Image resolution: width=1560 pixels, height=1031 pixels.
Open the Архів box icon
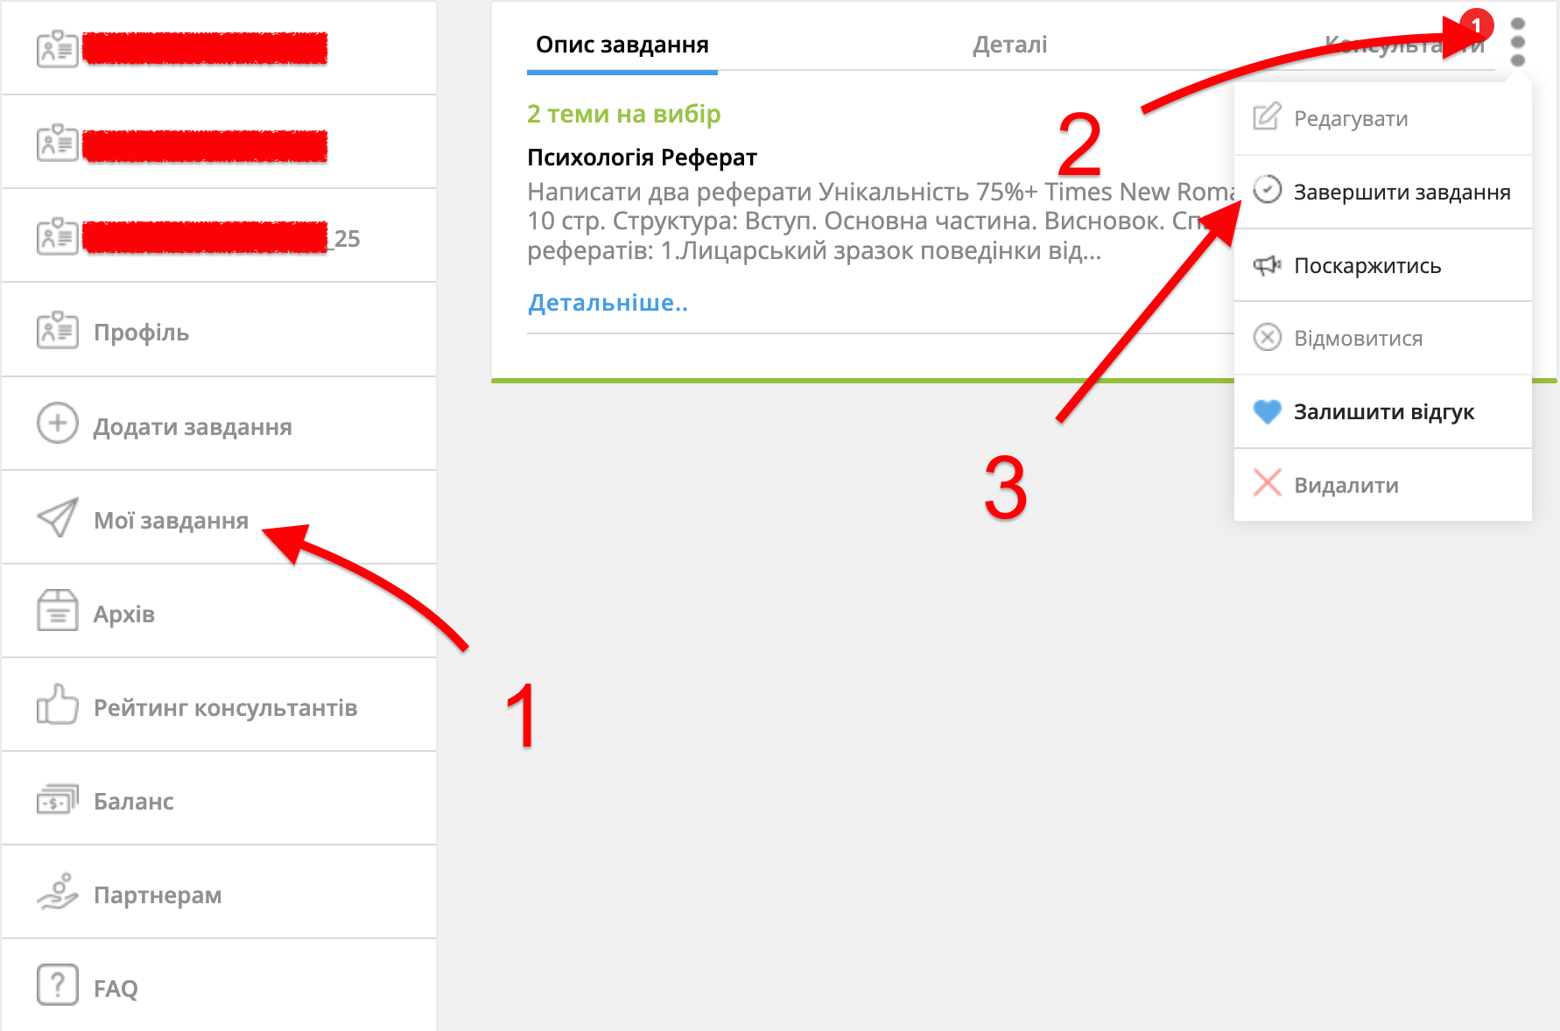58,611
